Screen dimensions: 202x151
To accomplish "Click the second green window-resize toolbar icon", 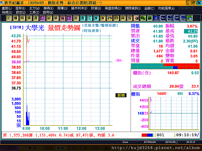I will tap(150, 18).
